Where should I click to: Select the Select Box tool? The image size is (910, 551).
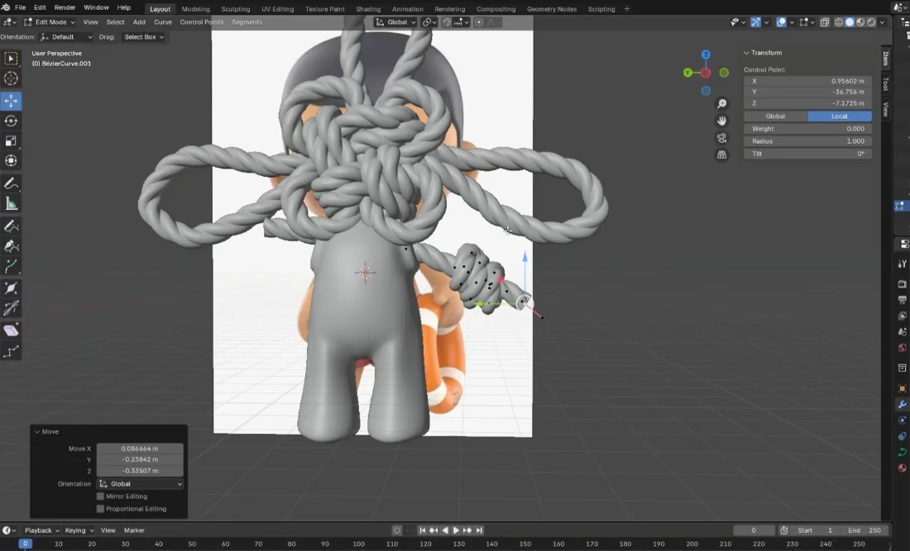(x=11, y=59)
